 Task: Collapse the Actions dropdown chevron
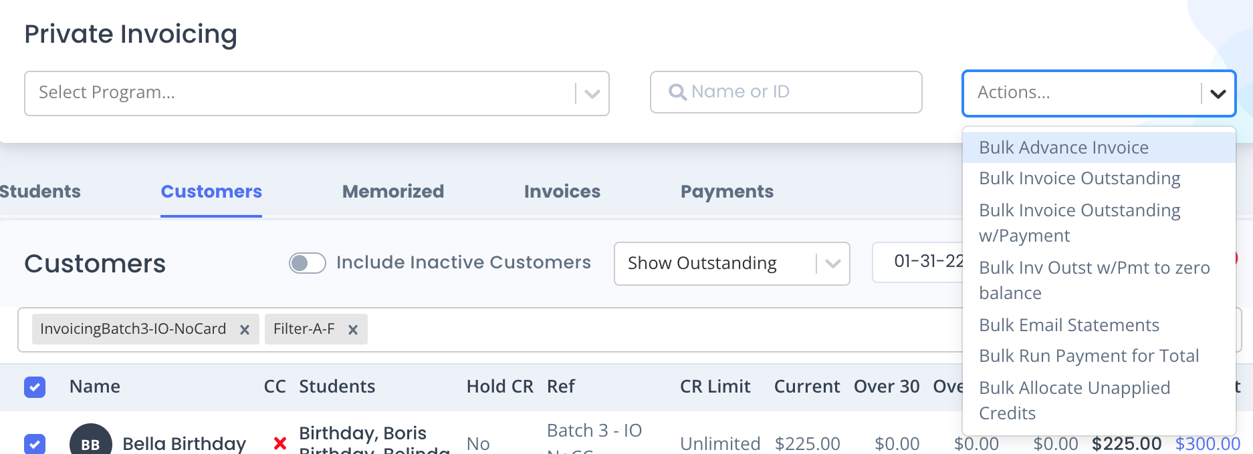1218,93
